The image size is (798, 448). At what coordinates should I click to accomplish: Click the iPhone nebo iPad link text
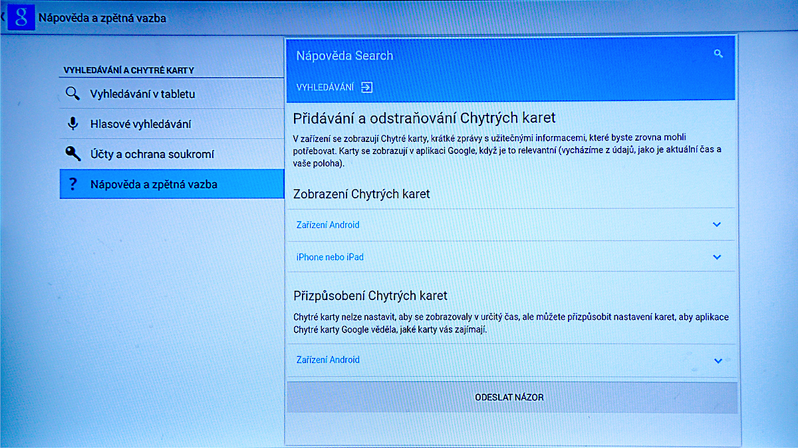pos(330,257)
